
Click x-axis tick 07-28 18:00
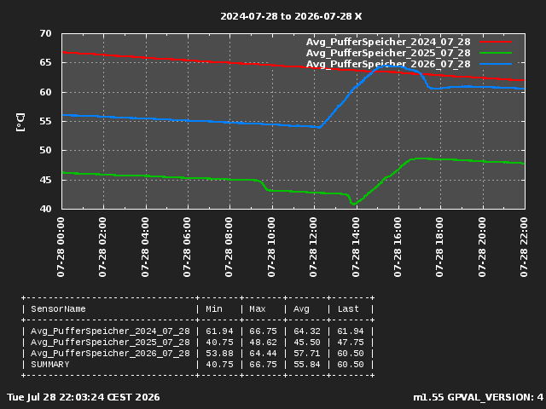(x=440, y=247)
